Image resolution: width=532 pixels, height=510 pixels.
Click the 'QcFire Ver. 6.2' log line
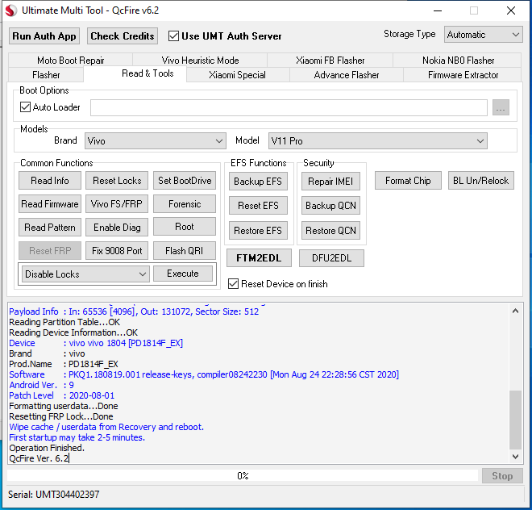(x=39, y=458)
